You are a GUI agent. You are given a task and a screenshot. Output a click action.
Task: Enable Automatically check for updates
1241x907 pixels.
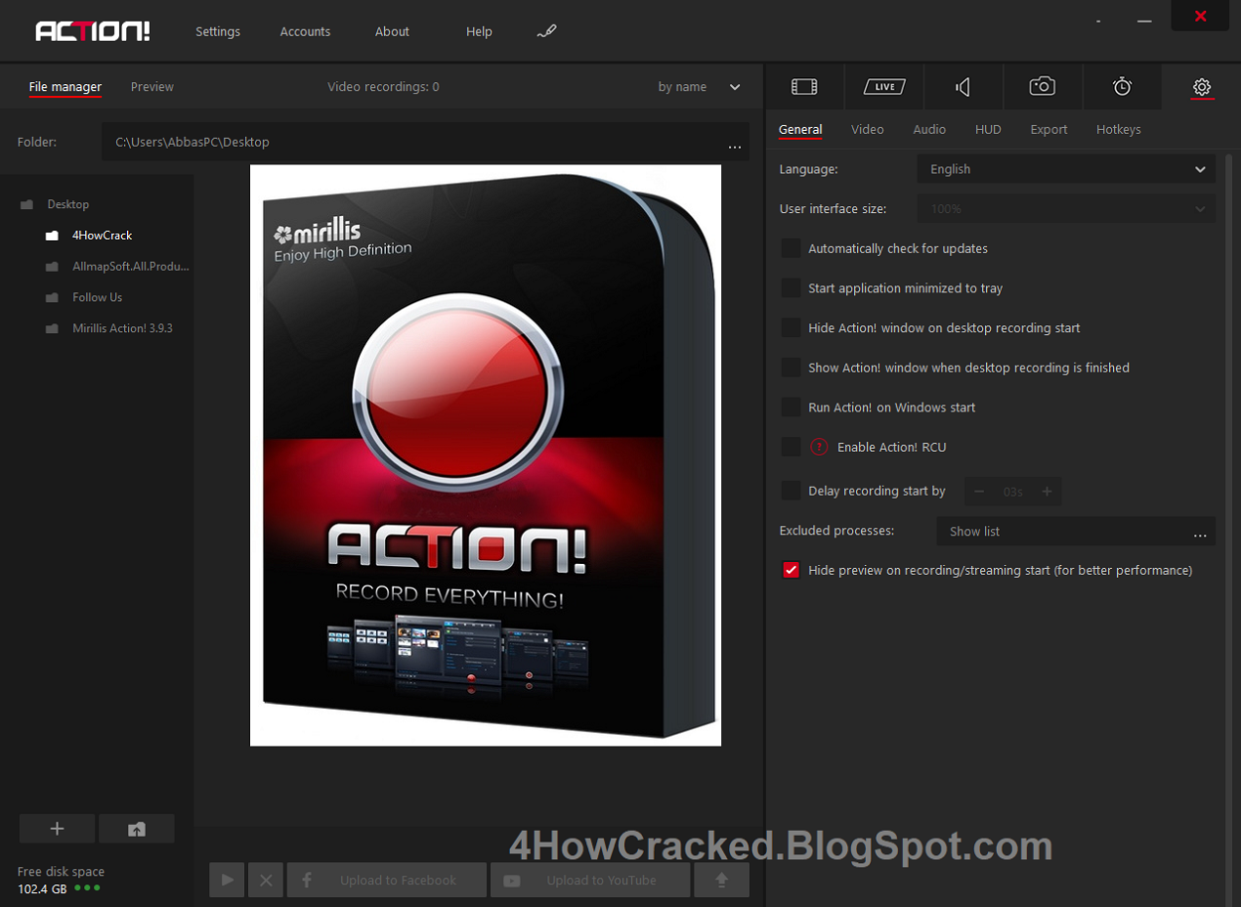[792, 248]
